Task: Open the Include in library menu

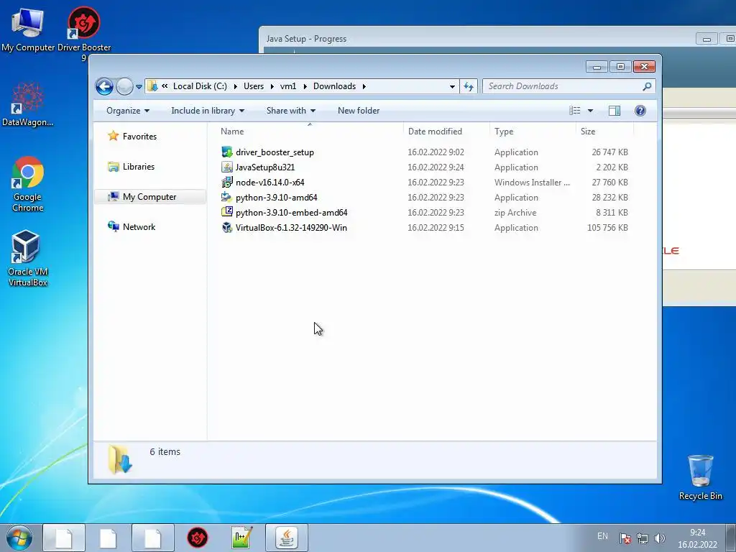Action: click(208, 111)
